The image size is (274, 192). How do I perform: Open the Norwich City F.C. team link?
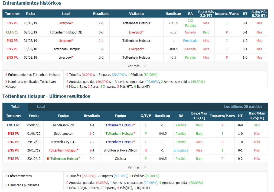[64, 142]
